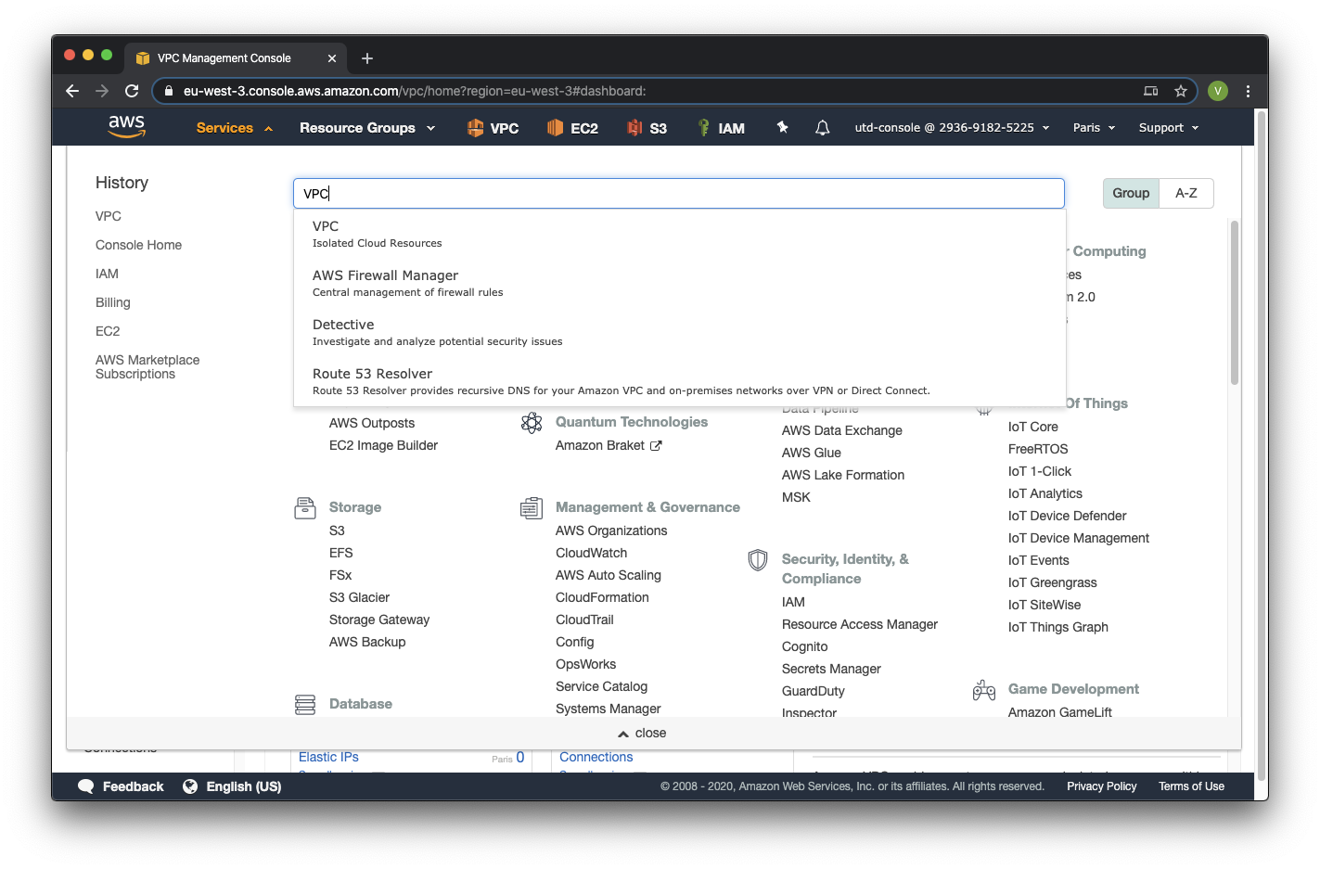Open AWS Marketplace Subscriptions from History
Screen dimensions: 1320x869
point(147,366)
